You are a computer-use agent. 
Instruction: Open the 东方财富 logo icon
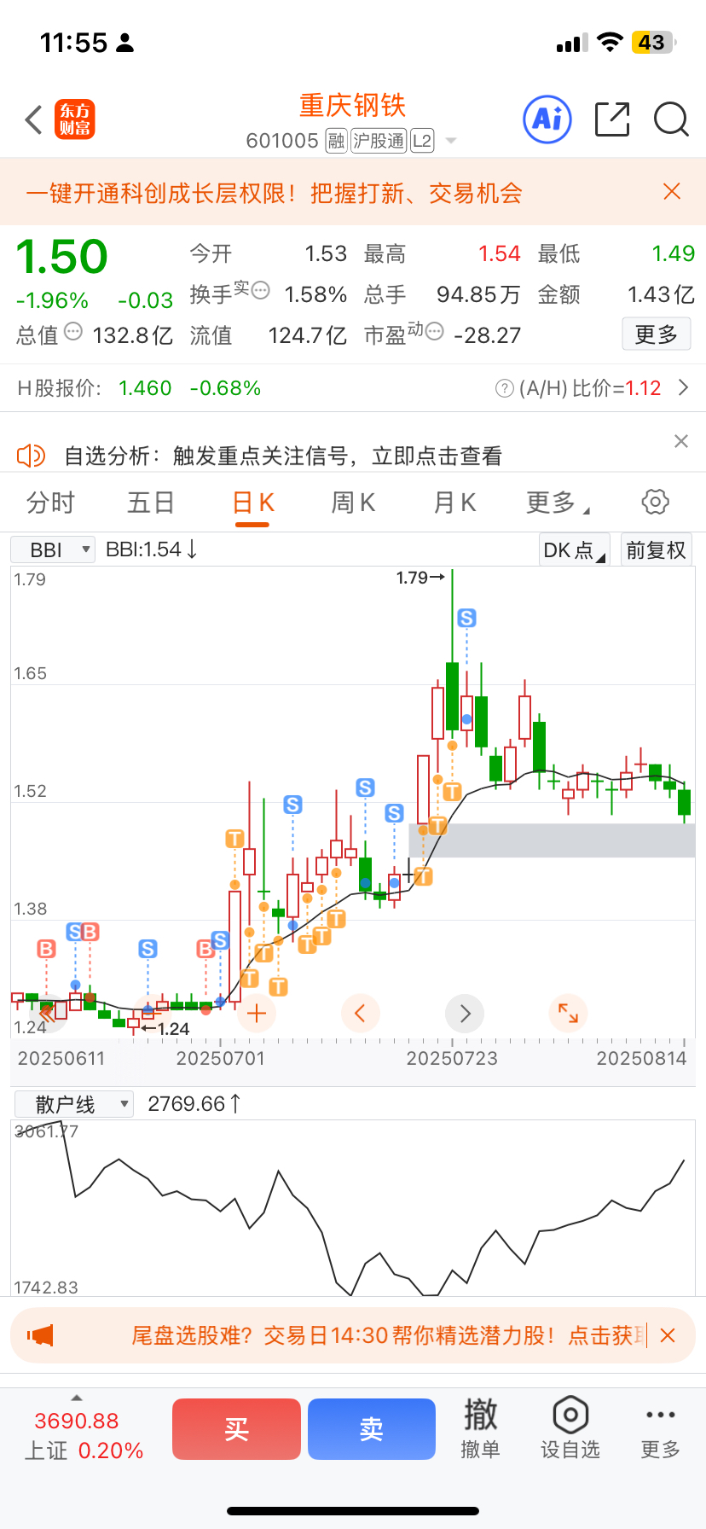(75, 119)
